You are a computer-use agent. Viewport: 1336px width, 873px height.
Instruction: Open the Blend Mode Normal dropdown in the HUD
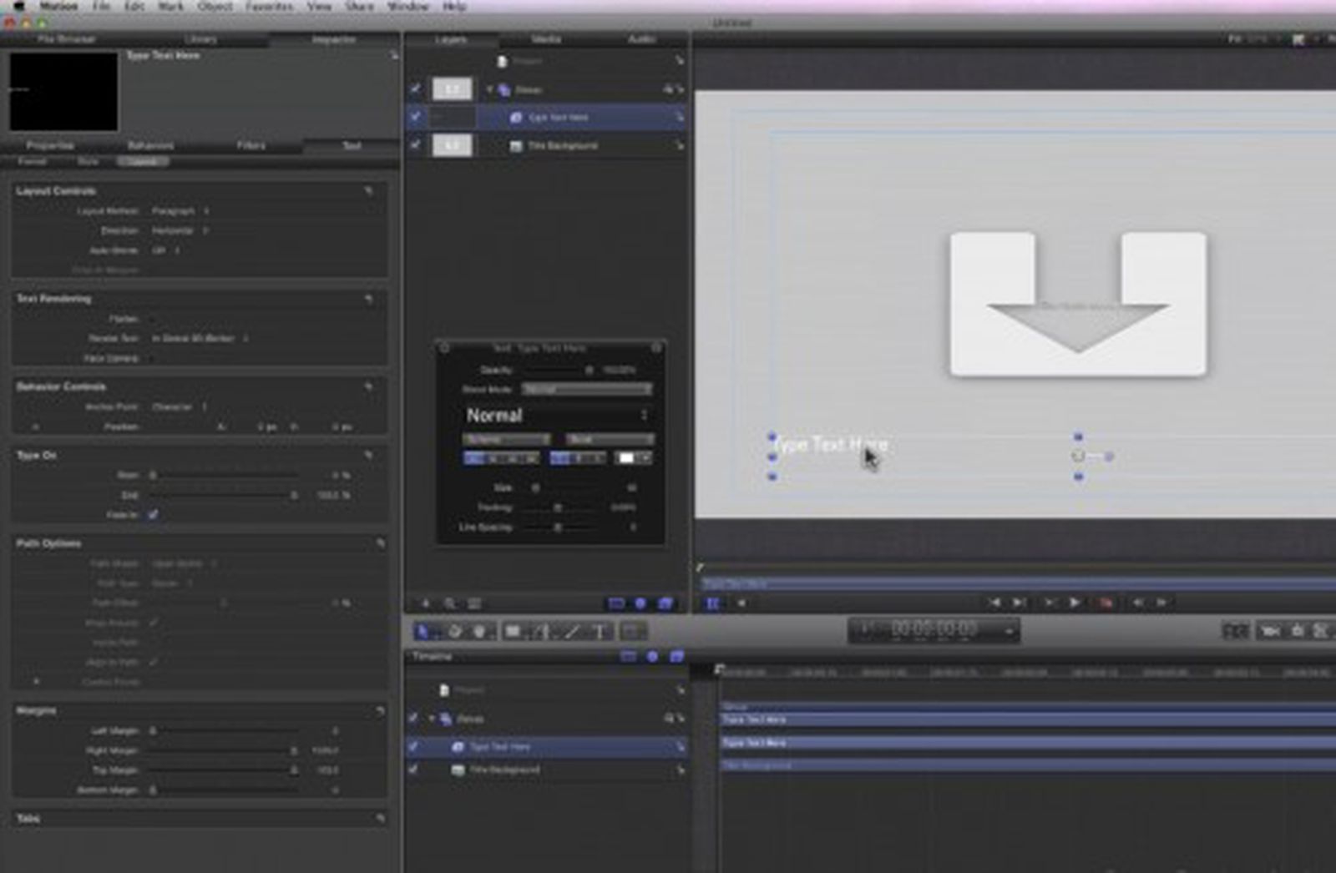pyautogui.click(x=584, y=389)
